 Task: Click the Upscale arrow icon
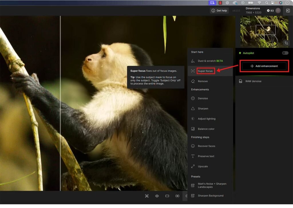pos(193,166)
